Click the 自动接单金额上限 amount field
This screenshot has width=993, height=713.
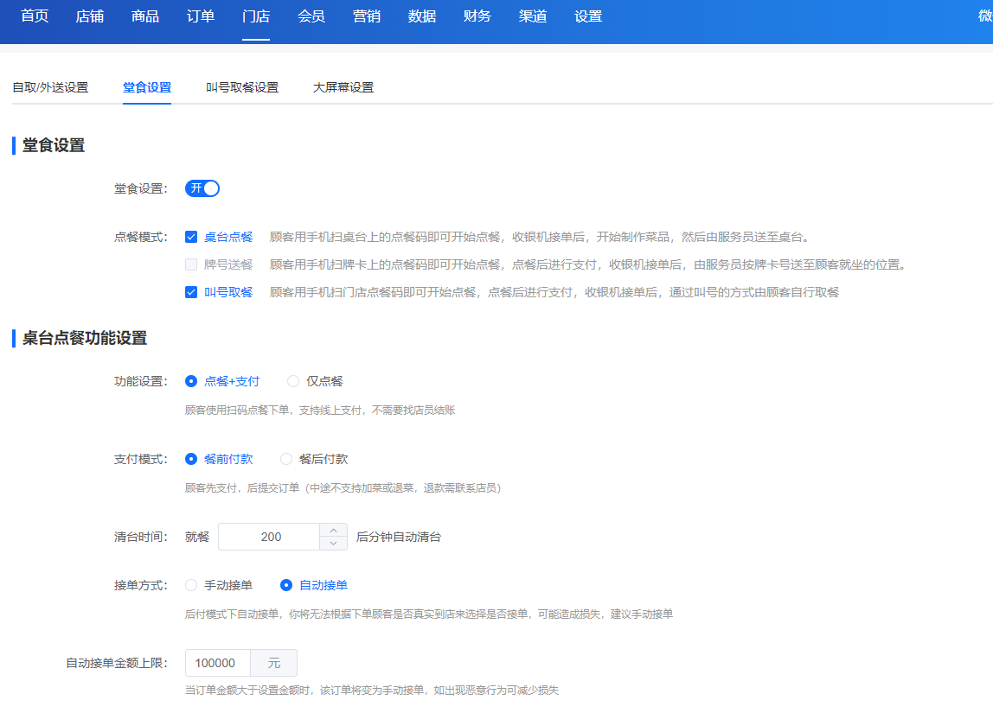(218, 663)
